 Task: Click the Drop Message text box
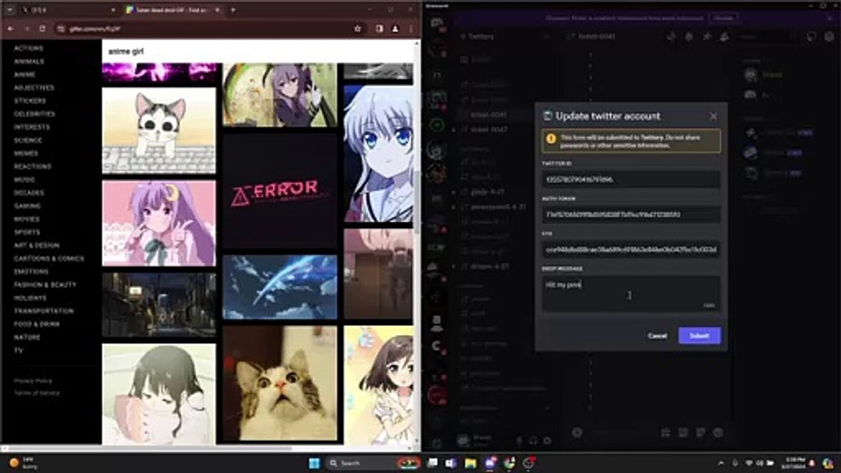point(631,293)
